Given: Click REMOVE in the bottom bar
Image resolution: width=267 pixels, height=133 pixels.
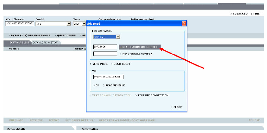Looking at the screenshot, I should (x=254, y=120).
